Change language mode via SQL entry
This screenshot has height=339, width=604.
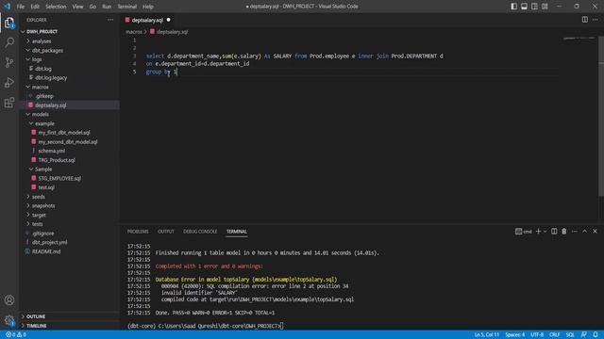[570, 335]
